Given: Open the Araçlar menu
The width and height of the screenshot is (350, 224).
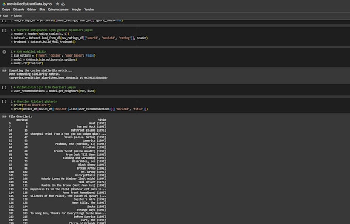Looking at the screenshot, I should [77, 9].
